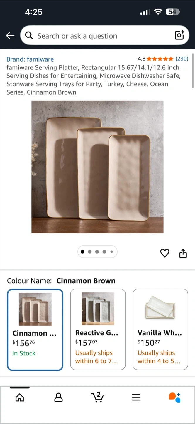Open Brand: famiware link

(30, 59)
